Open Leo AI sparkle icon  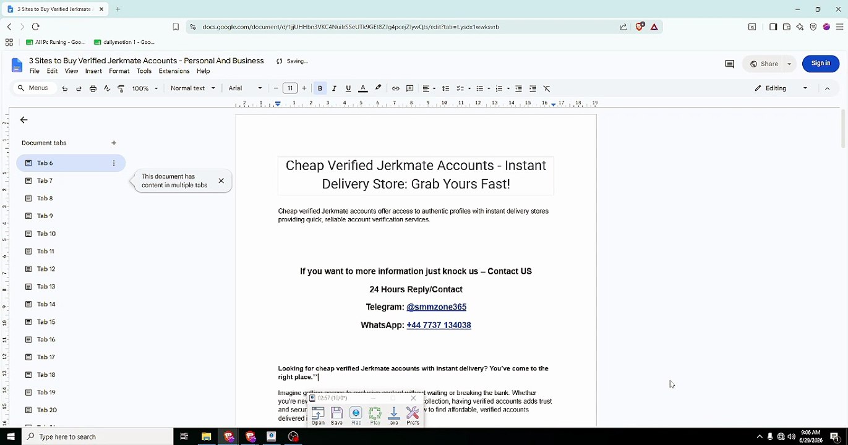point(800,27)
